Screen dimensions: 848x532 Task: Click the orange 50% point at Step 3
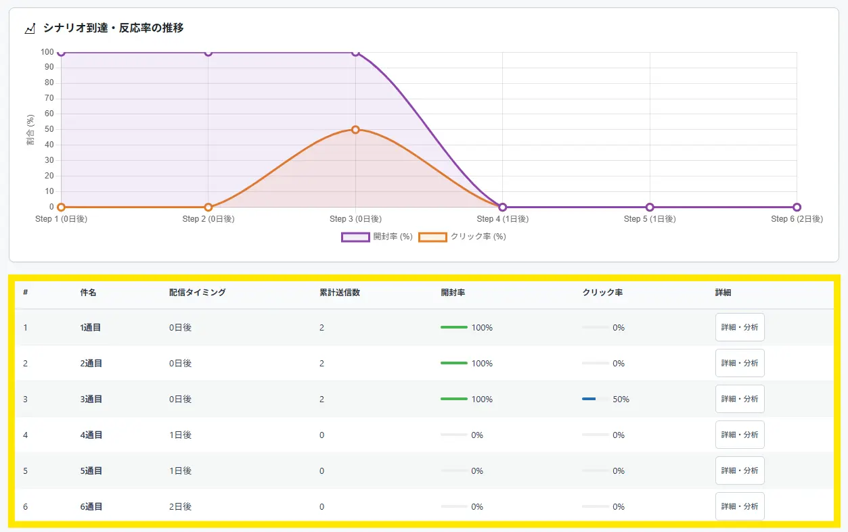point(355,129)
